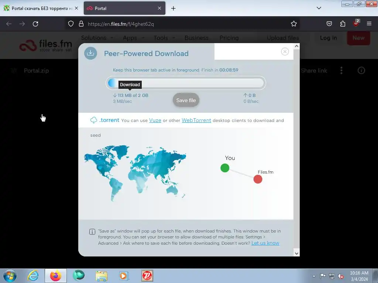This screenshot has height=283, width=378.
Task: Click the site security padlock icon
Action: click(81, 24)
